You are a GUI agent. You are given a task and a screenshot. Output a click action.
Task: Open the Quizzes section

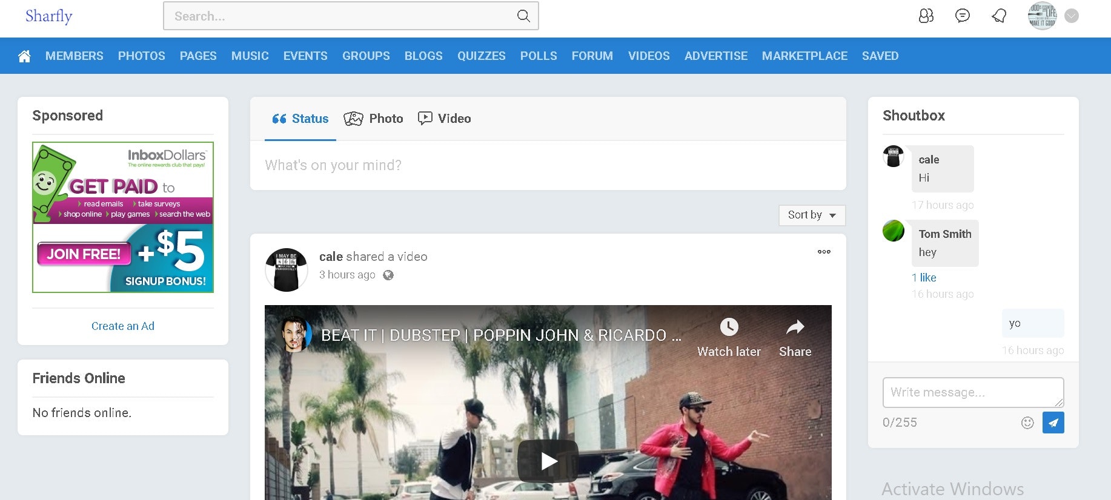482,56
